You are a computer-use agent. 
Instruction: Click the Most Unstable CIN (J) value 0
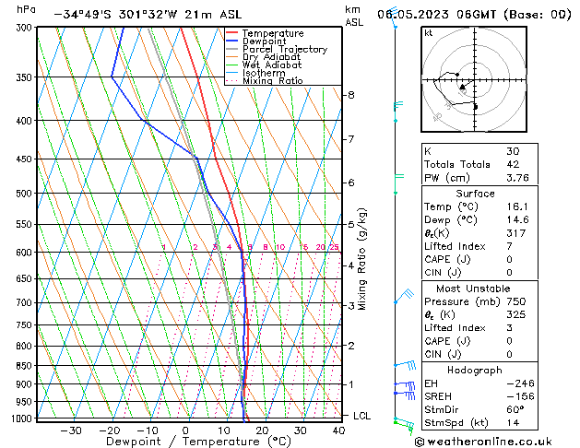[x=509, y=354]
